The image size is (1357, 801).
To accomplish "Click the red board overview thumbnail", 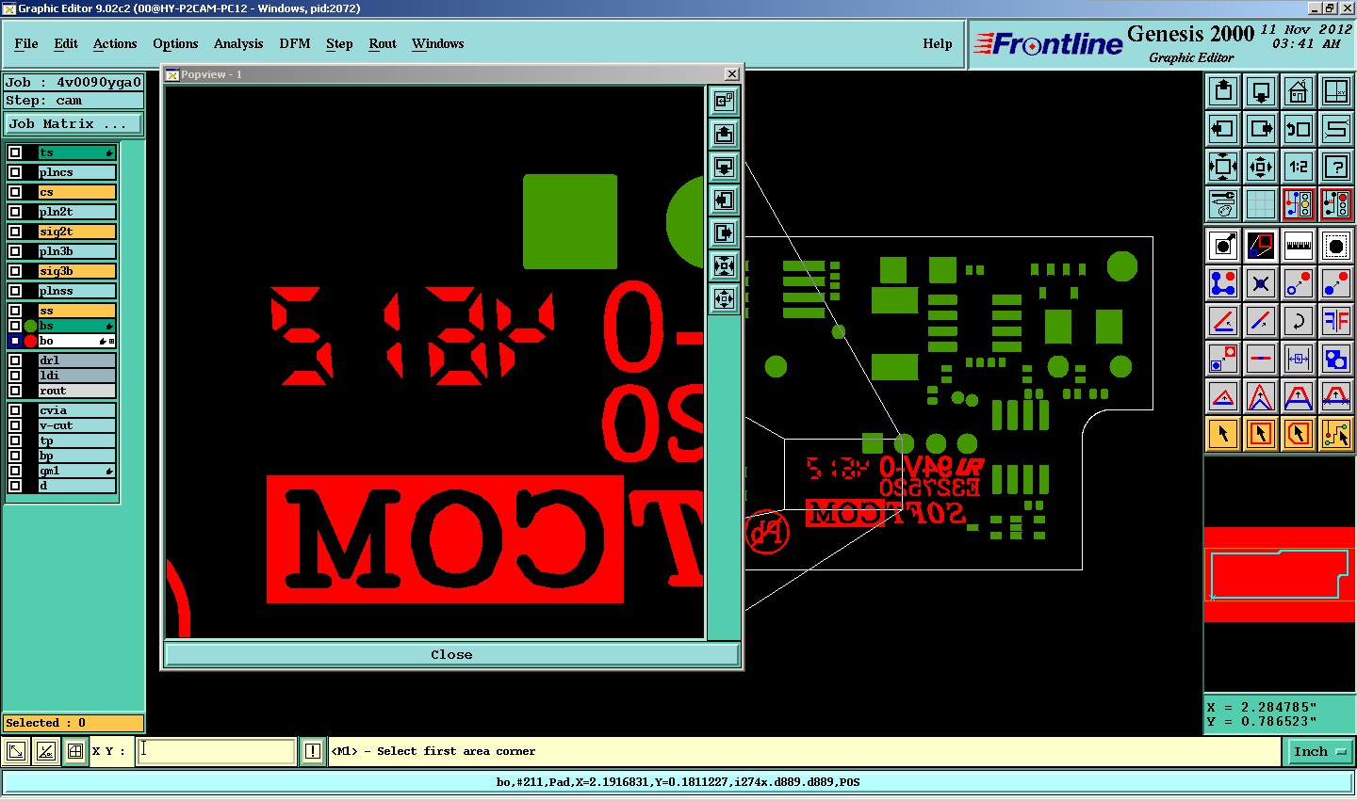I will (x=1280, y=574).
